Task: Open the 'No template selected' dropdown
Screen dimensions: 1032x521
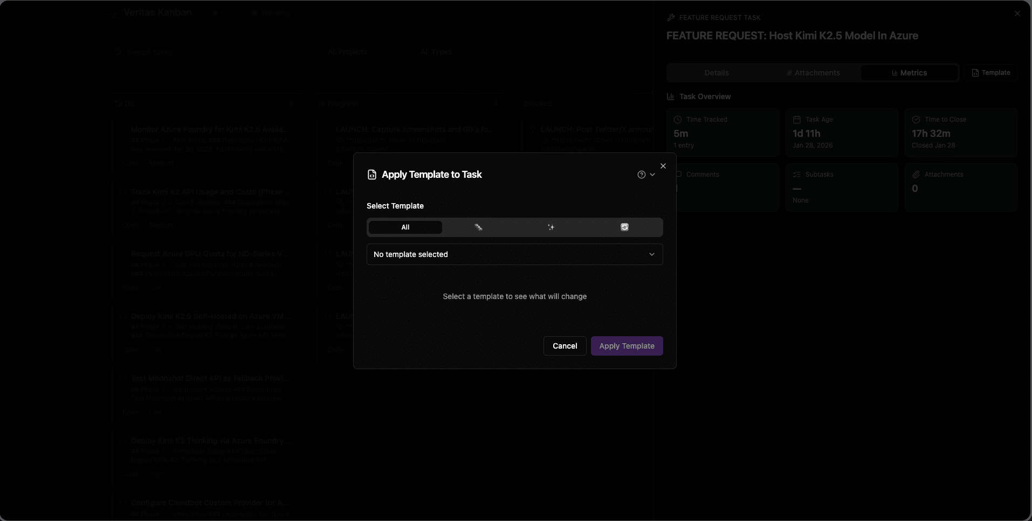Action: pos(514,254)
